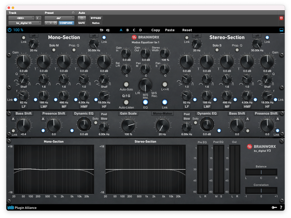
Task: Toggle the center Link blue LED
Action: (x=165, y=102)
